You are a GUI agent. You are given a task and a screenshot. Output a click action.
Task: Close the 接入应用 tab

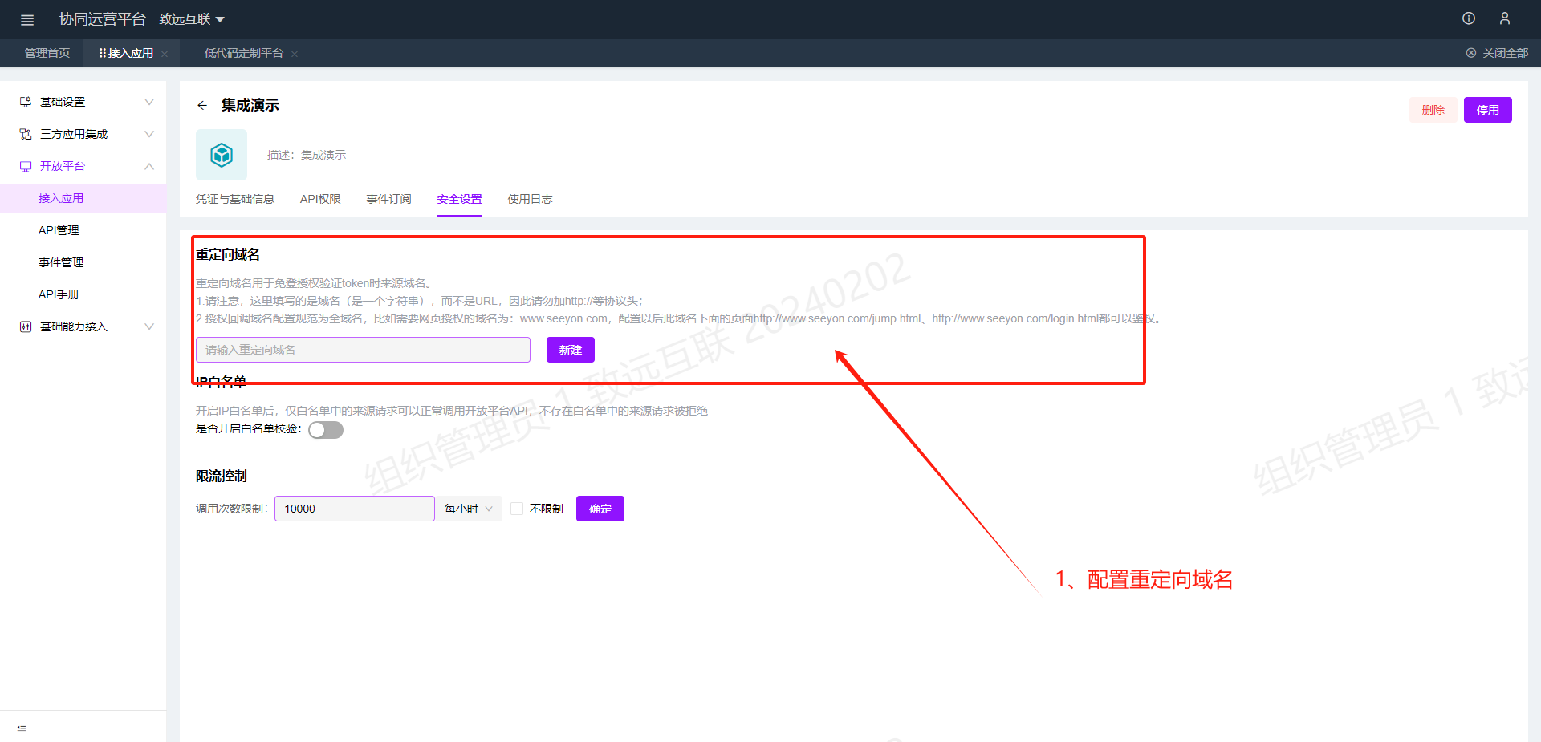[x=165, y=54]
